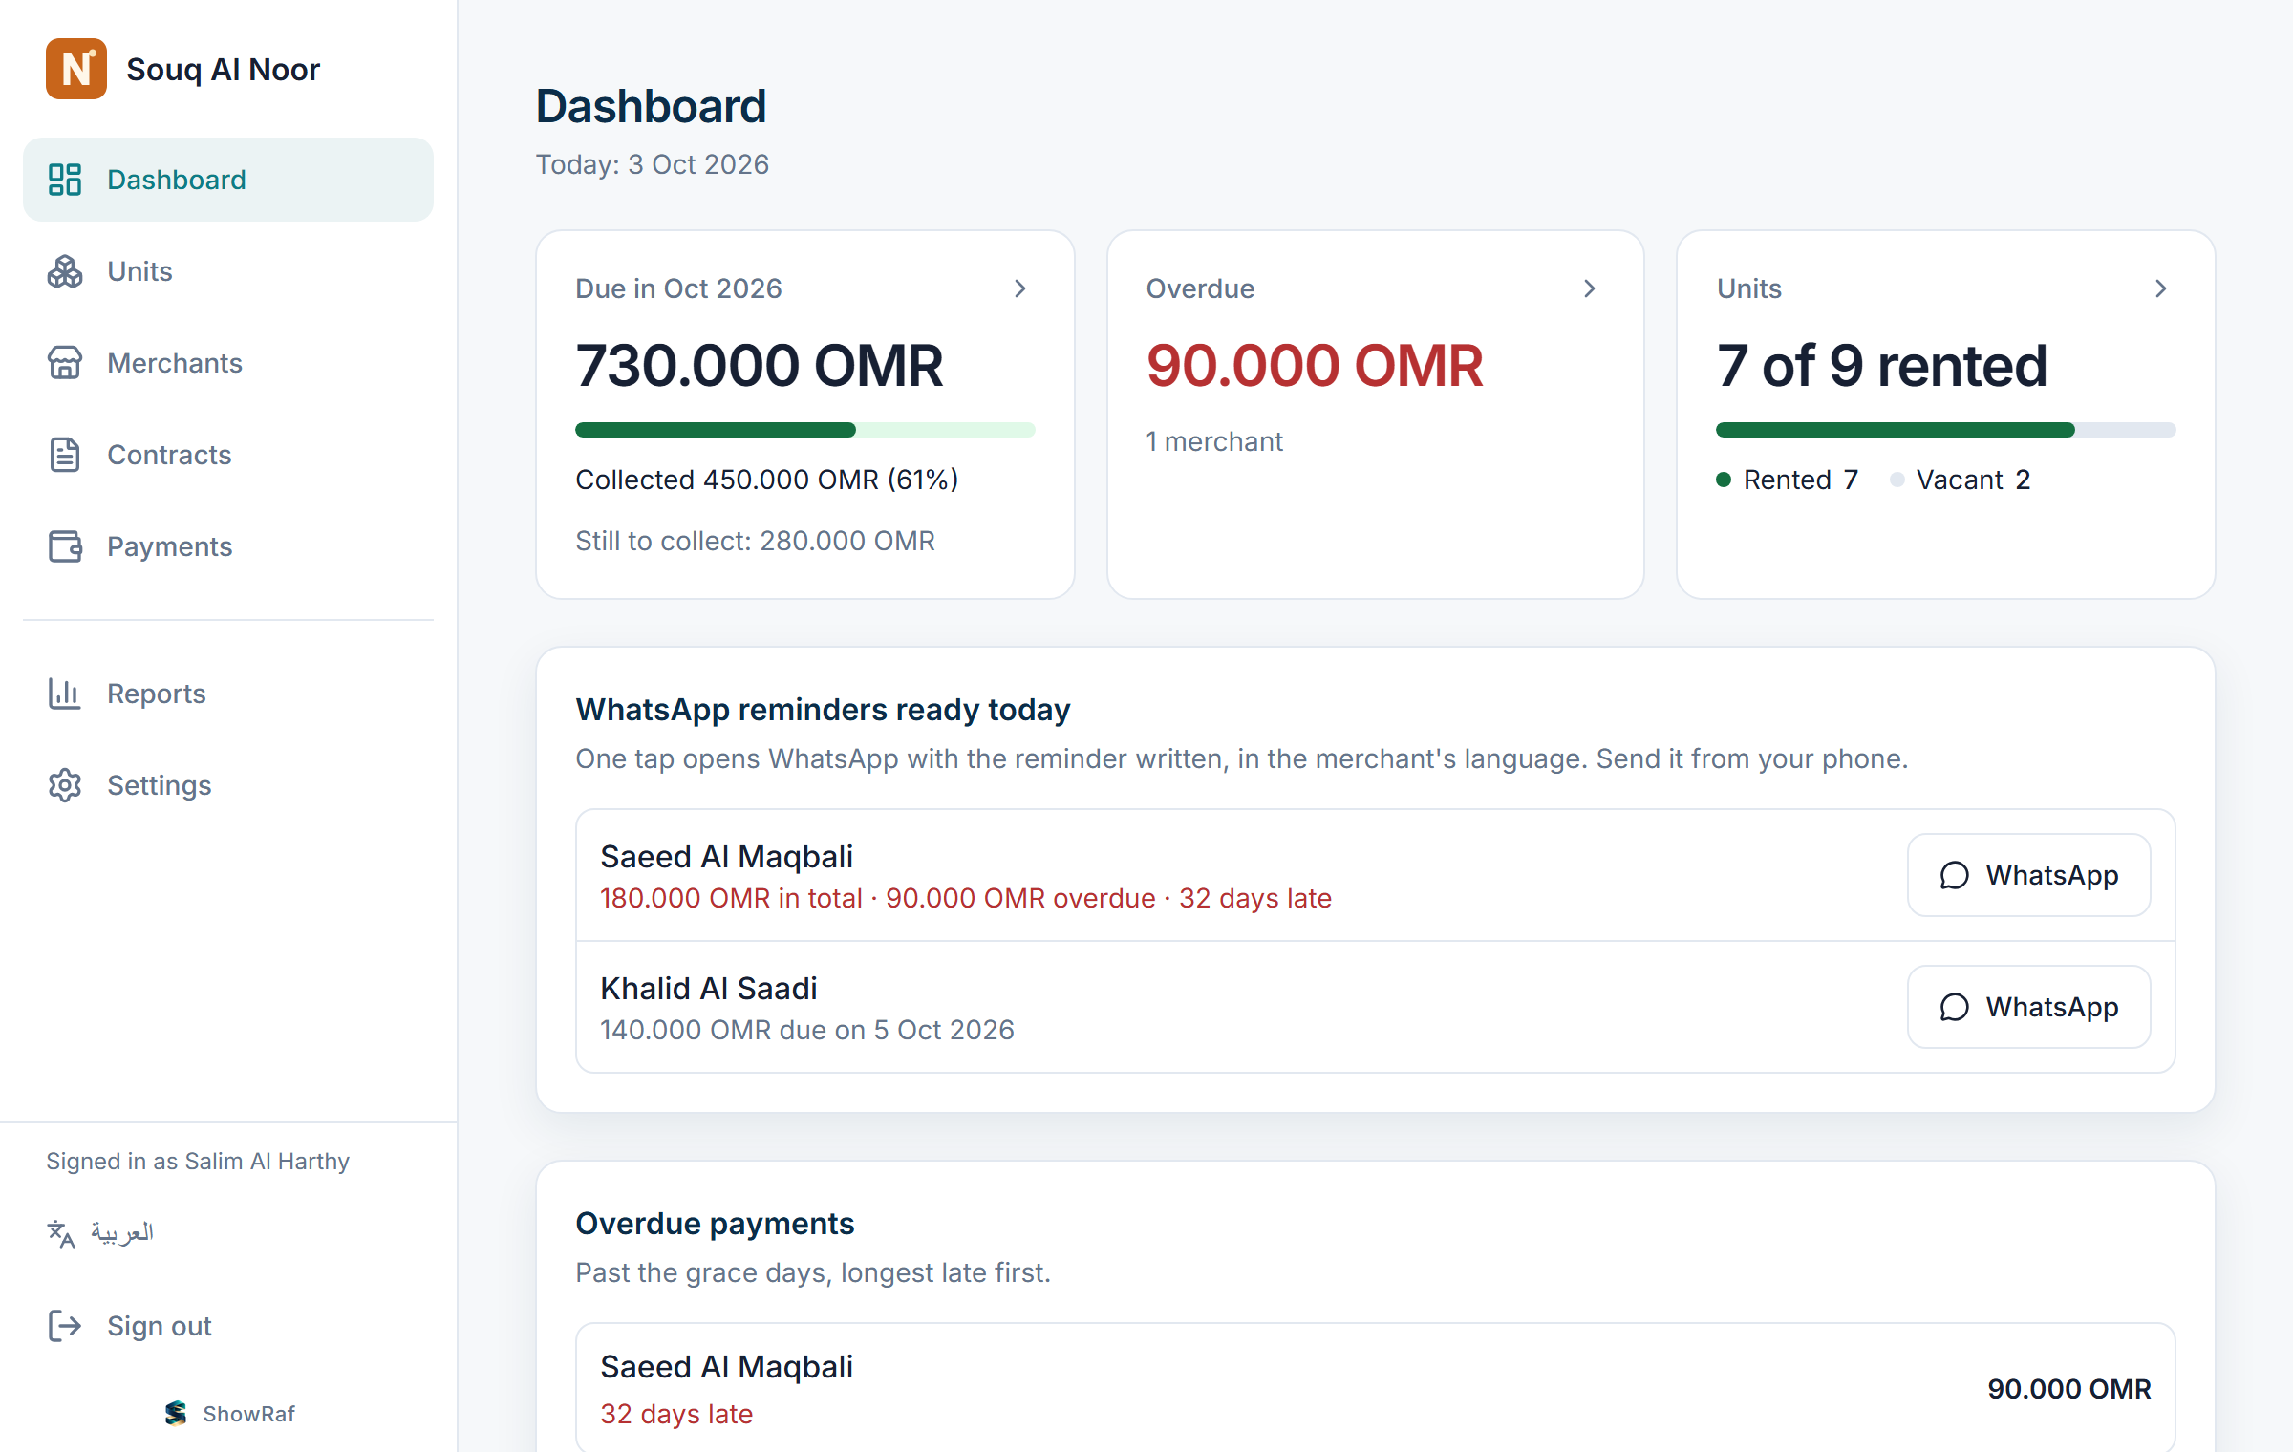The width and height of the screenshot is (2293, 1452).
Task: Click the Units cubes icon
Action: click(65, 271)
